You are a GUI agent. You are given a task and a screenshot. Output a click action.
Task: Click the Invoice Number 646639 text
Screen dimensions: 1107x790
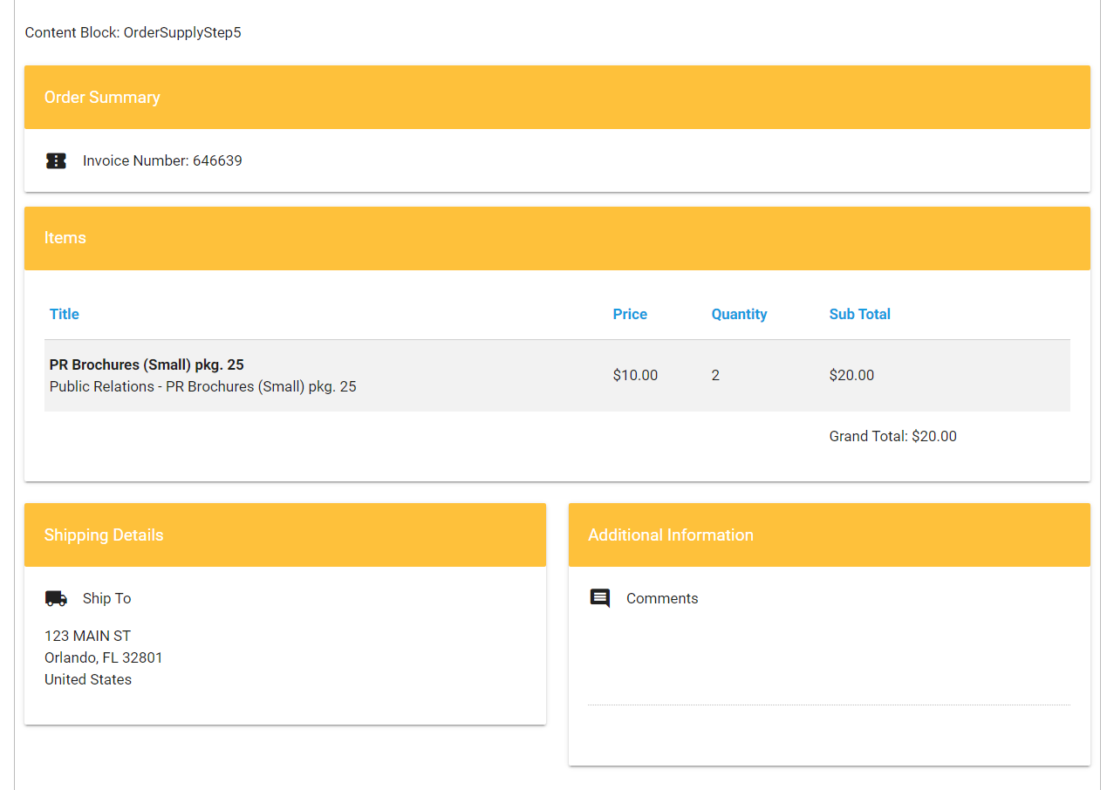[x=162, y=160]
